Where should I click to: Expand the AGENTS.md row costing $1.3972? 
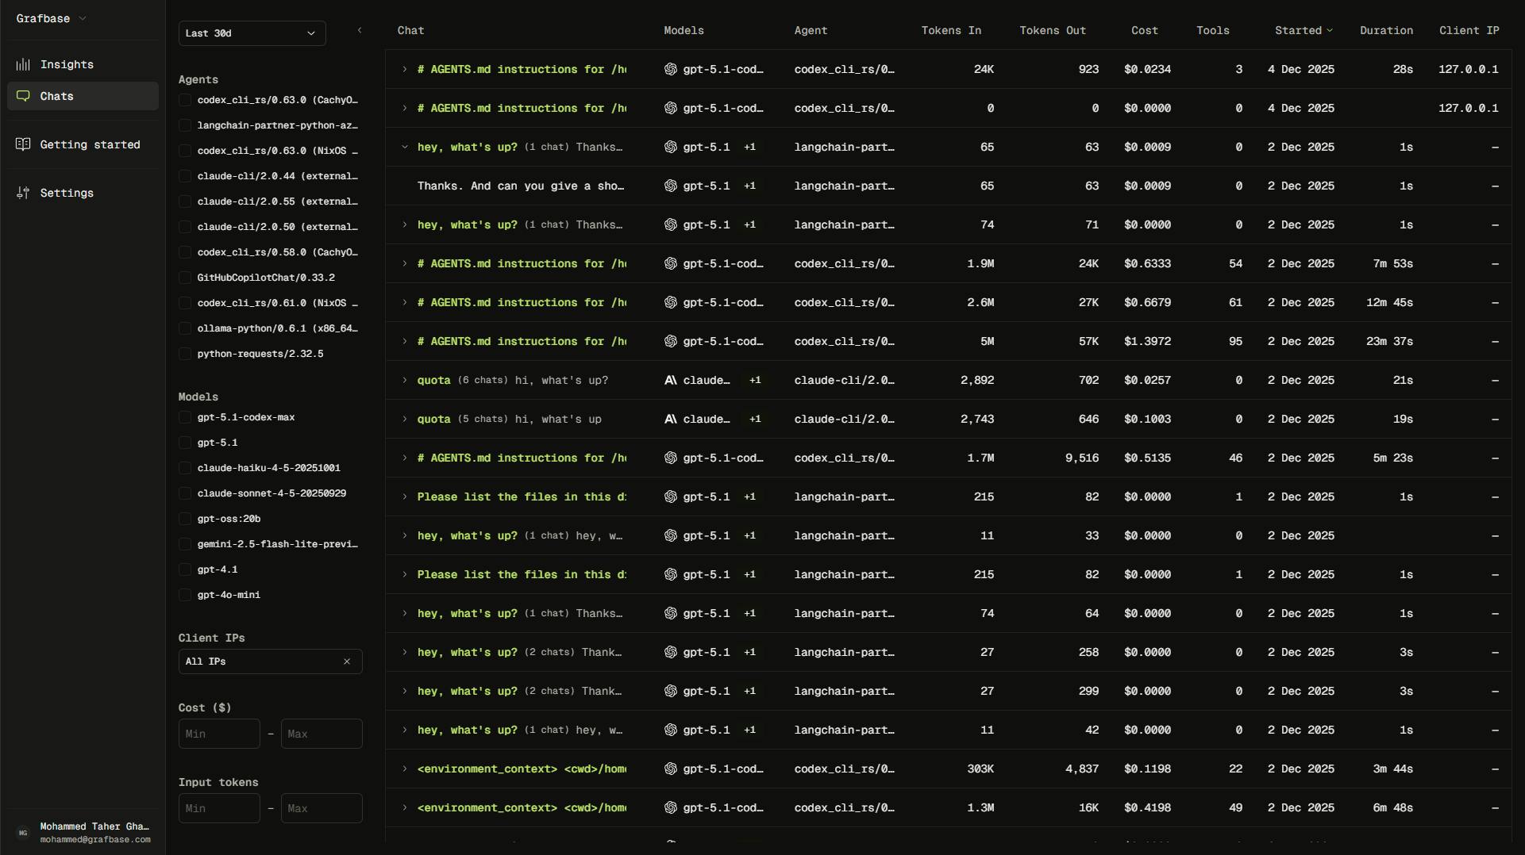[x=405, y=341]
